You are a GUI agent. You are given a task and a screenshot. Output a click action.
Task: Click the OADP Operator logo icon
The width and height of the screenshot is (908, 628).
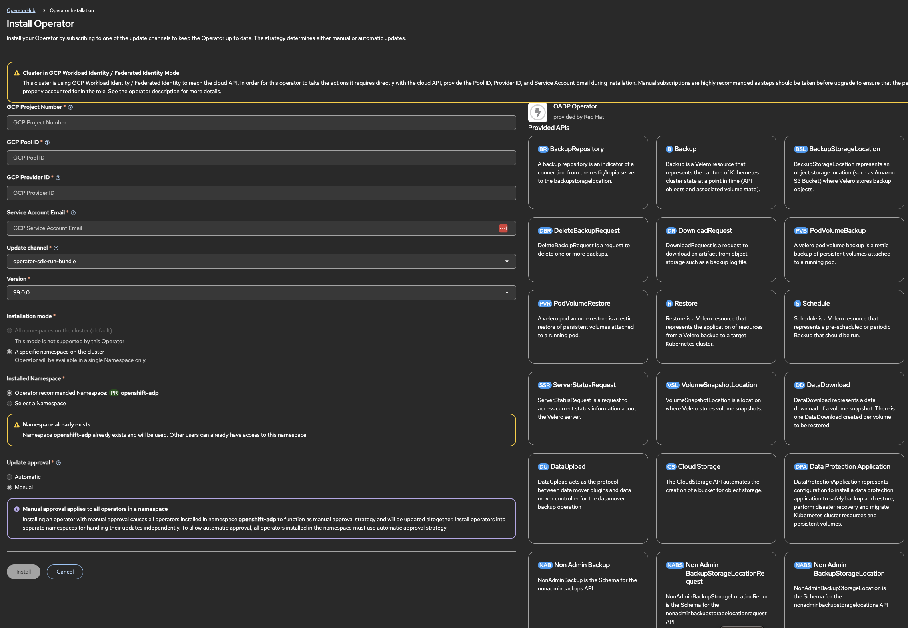pos(537,112)
